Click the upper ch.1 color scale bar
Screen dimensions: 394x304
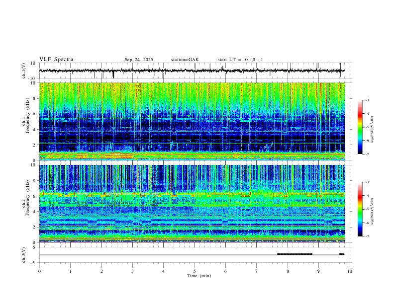[x=360, y=127]
